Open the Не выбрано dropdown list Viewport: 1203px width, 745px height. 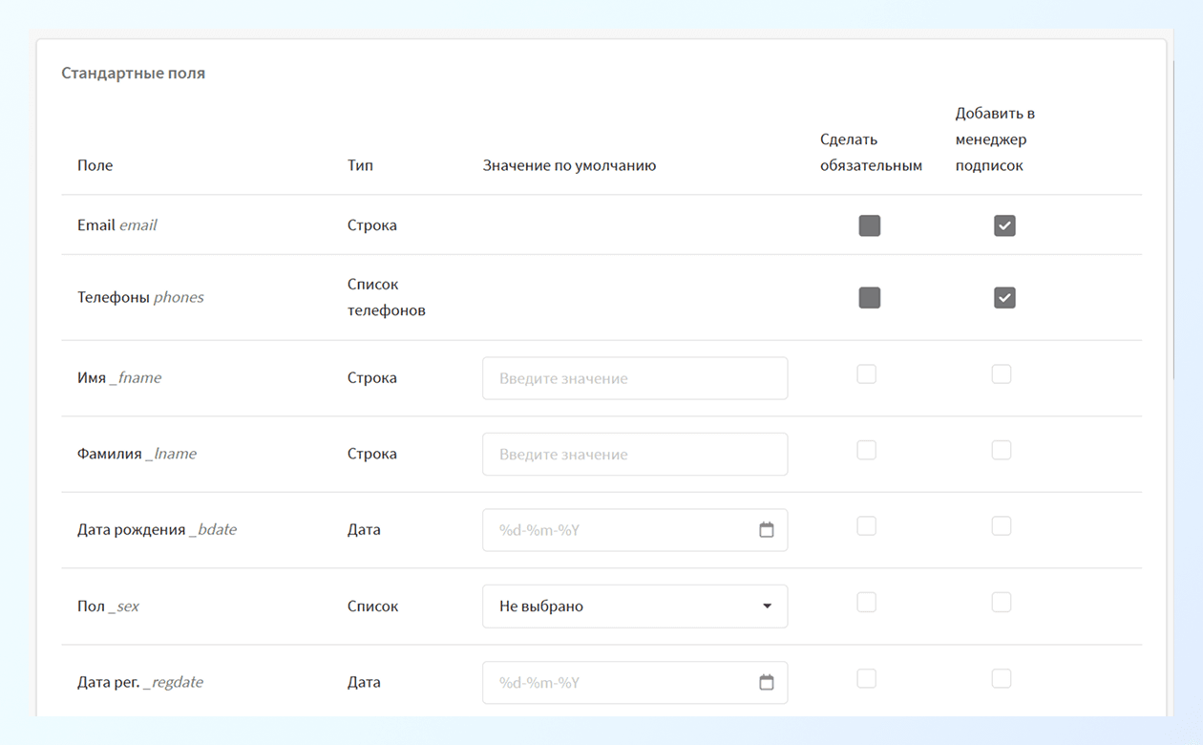click(621, 607)
